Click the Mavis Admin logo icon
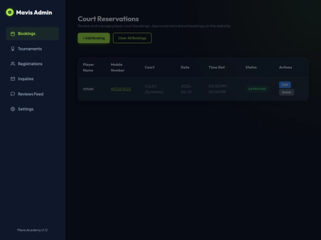The width and height of the screenshot is (321, 240). pos(10,12)
